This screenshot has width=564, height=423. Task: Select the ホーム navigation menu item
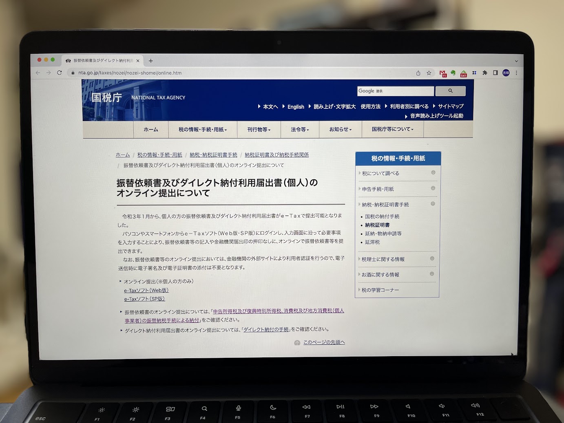(150, 130)
